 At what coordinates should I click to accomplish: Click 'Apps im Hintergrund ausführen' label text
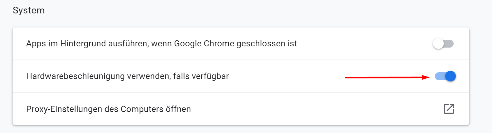point(87,44)
